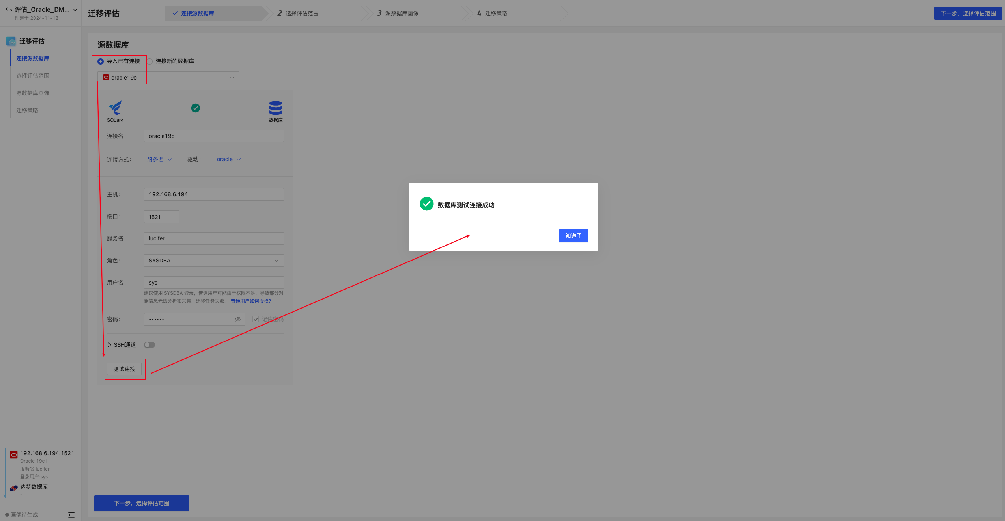Open the oracle19c connection dropdown

[168, 78]
